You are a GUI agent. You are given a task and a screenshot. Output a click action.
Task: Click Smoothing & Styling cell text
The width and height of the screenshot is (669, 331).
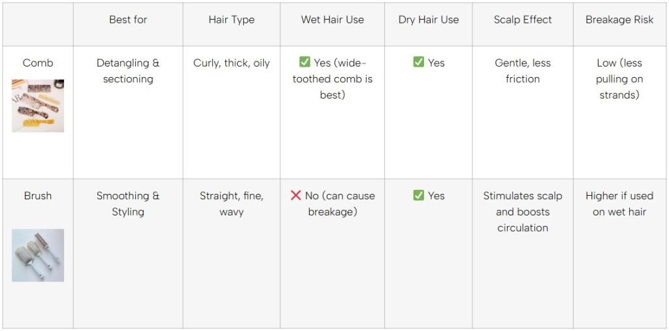(128, 204)
